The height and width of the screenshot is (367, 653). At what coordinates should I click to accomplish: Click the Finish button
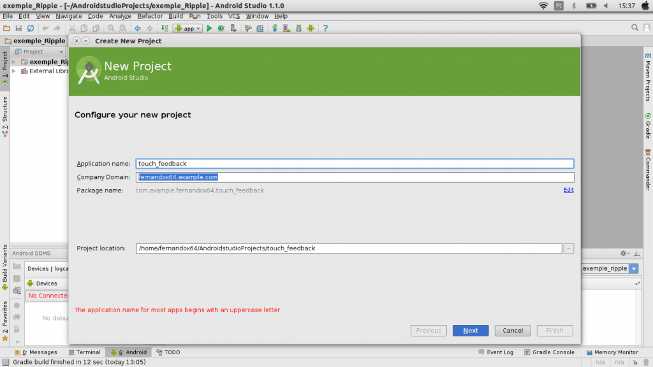(x=555, y=331)
